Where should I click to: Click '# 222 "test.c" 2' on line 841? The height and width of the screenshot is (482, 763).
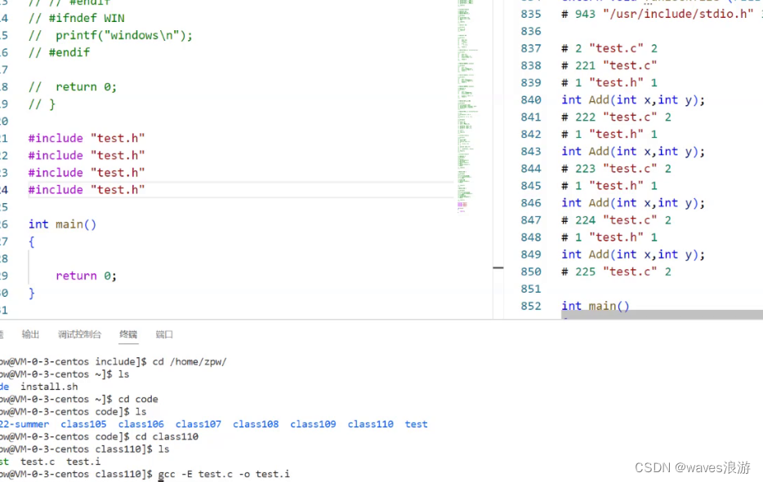616,117
